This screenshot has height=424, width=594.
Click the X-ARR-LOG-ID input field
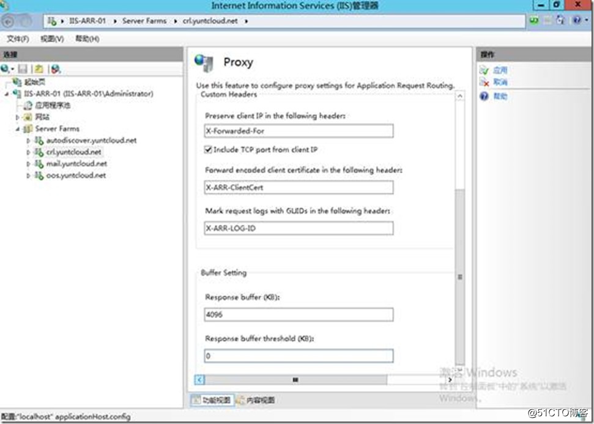pyautogui.click(x=299, y=228)
